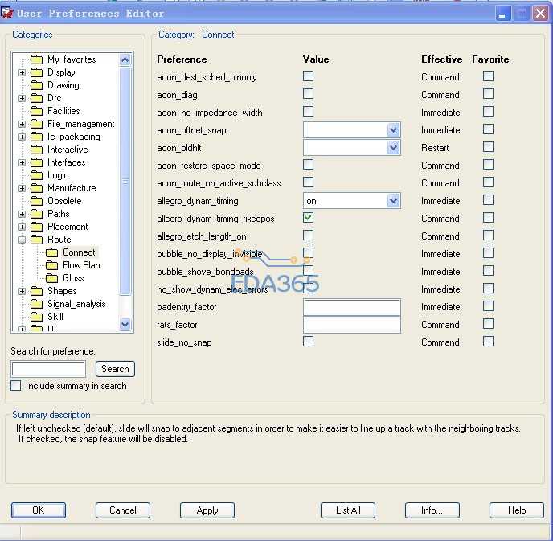Mark allegro_dynam_timing as favorite

coord(488,200)
